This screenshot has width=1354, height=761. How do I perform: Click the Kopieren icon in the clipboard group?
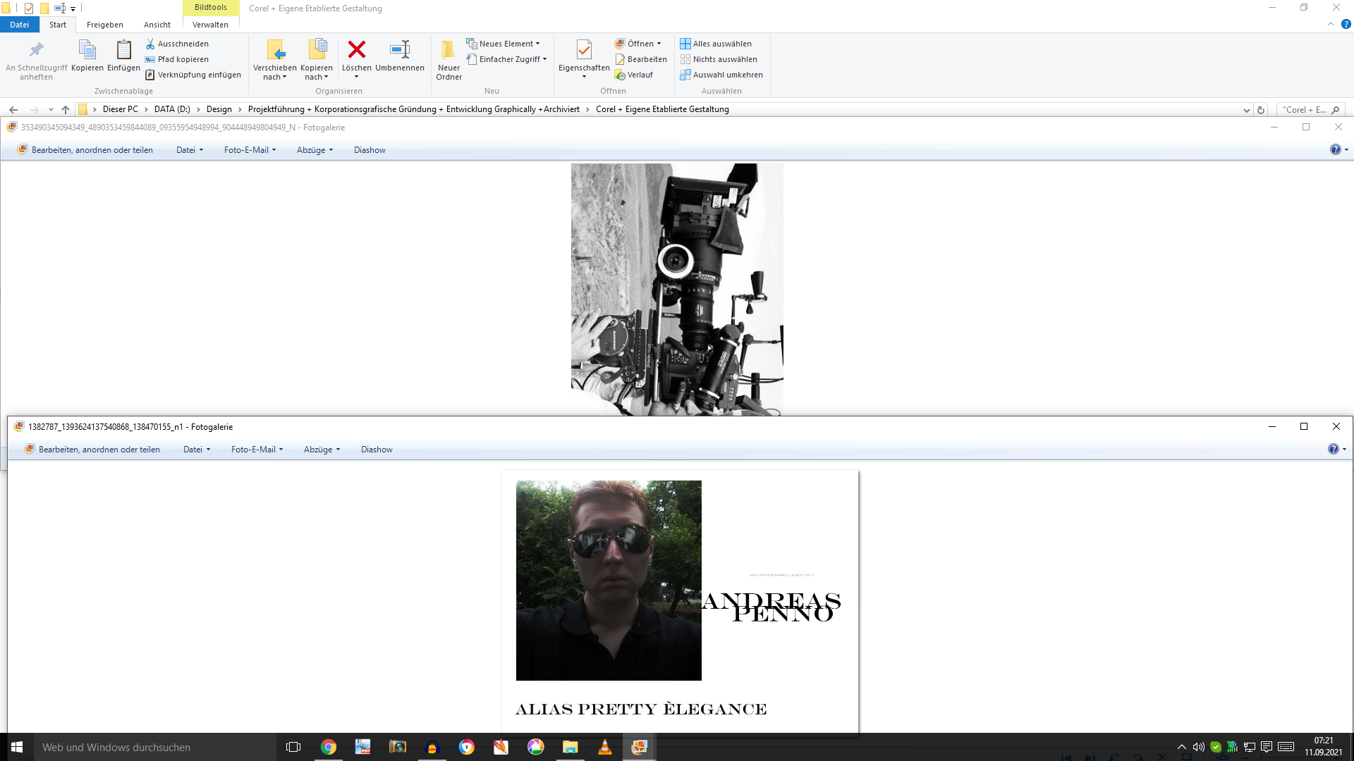(87, 56)
